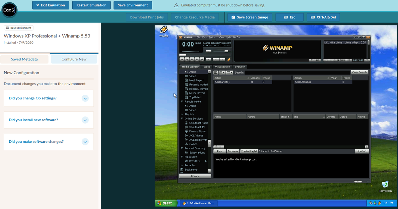Collapse the Remote Media tree node

[x=182, y=102]
